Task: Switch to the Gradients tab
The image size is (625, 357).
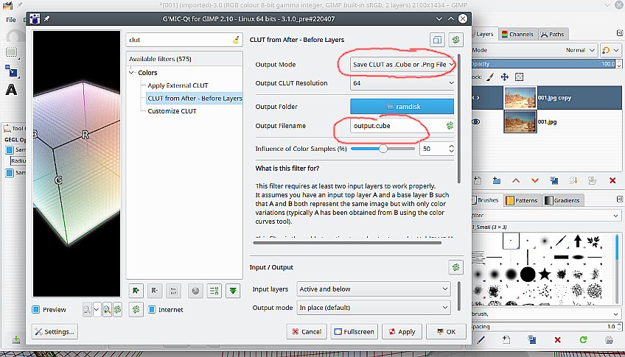Action: 562,200
